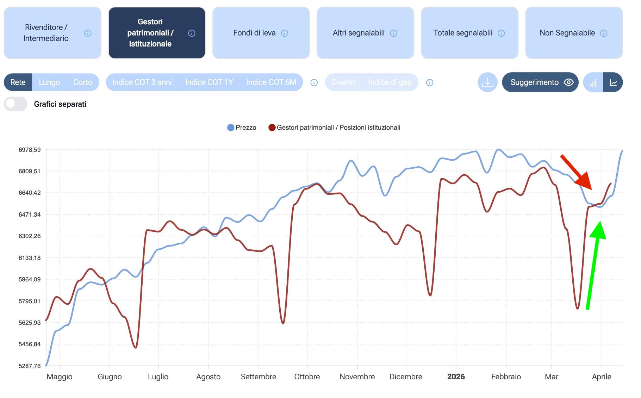Select the Lungo position option
Viewport: 641px width, 398px height.
49,82
